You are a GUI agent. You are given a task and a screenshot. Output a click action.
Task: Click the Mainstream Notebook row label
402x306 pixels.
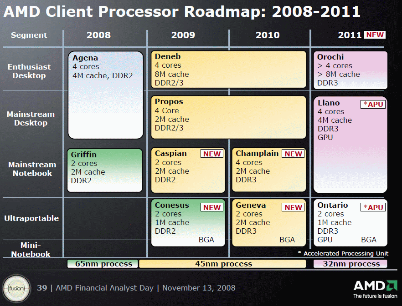[x=32, y=169]
